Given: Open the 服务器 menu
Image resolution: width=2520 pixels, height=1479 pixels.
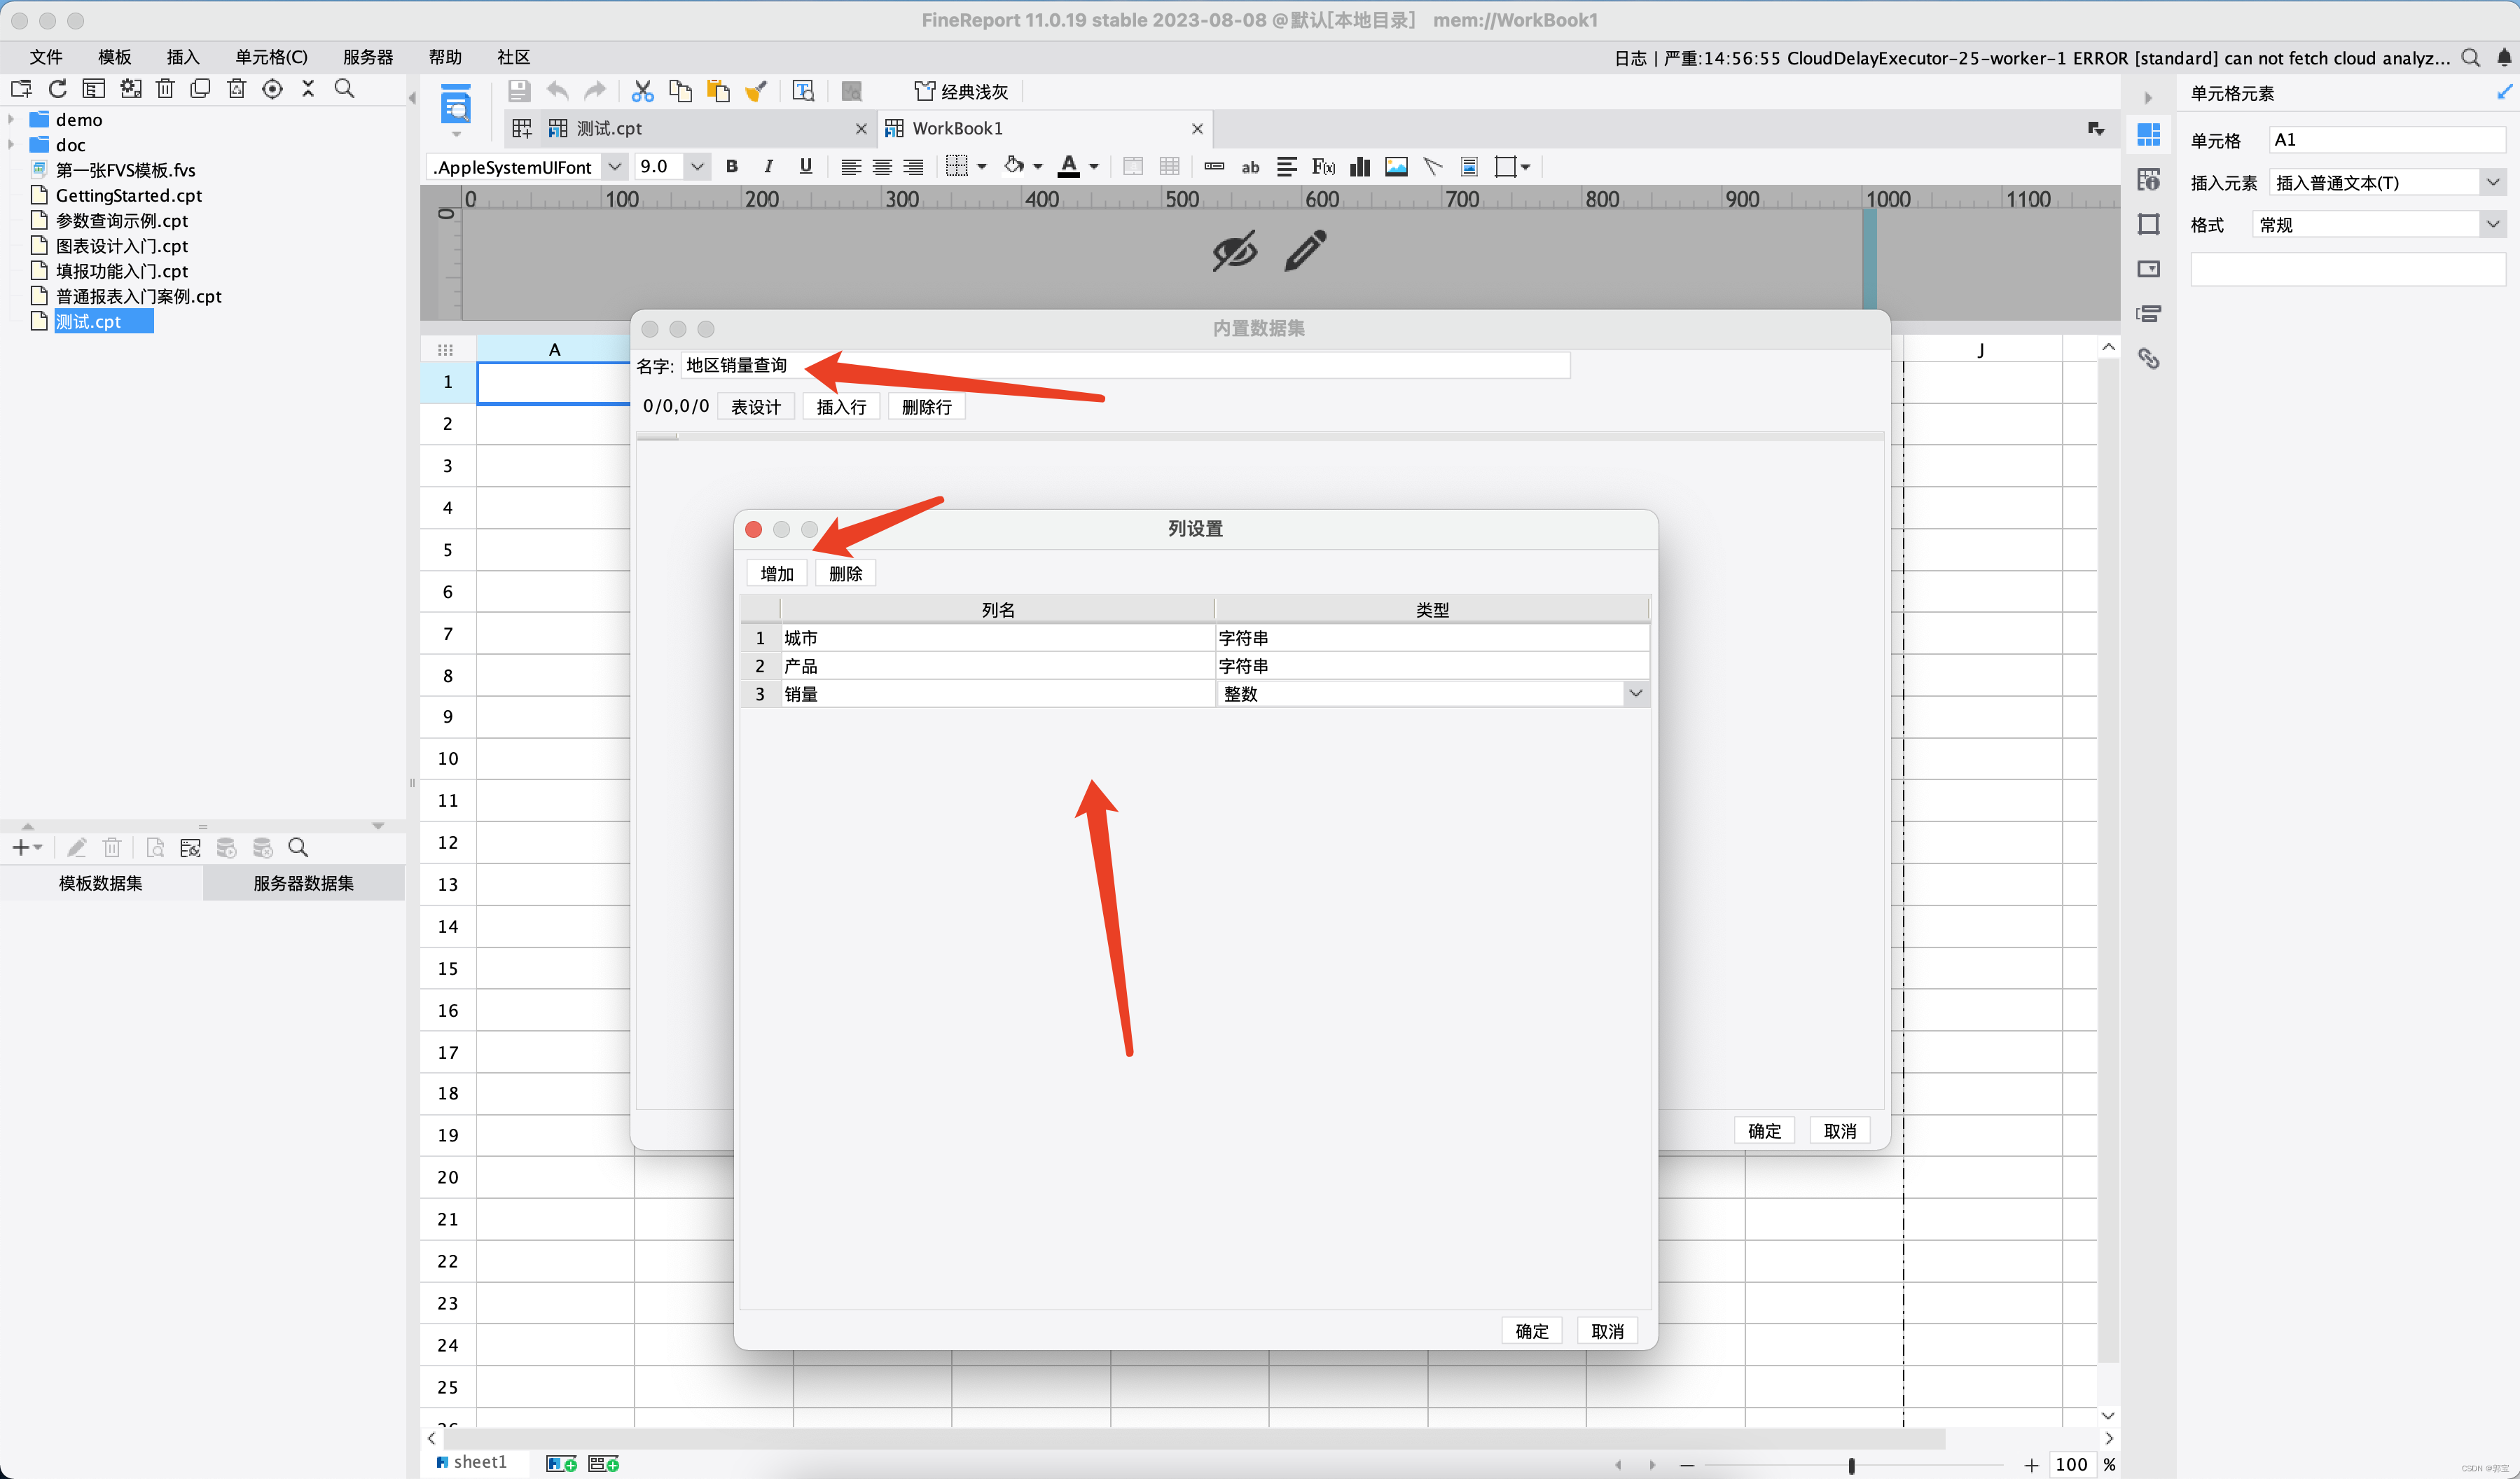Looking at the screenshot, I should pyautogui.click(x=367, y=57).
